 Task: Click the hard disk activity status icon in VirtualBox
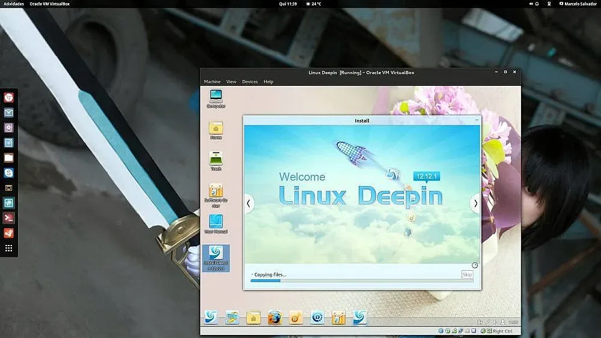tap(441, 331)
